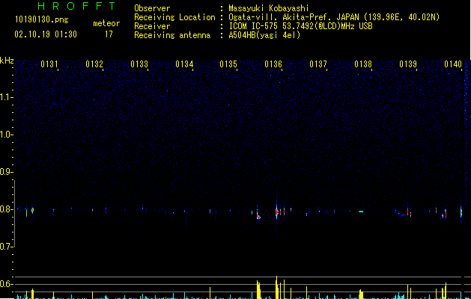Click the horizontal echo streak near 0138
The image size is (471, 299).
click(x=361, y=212)
